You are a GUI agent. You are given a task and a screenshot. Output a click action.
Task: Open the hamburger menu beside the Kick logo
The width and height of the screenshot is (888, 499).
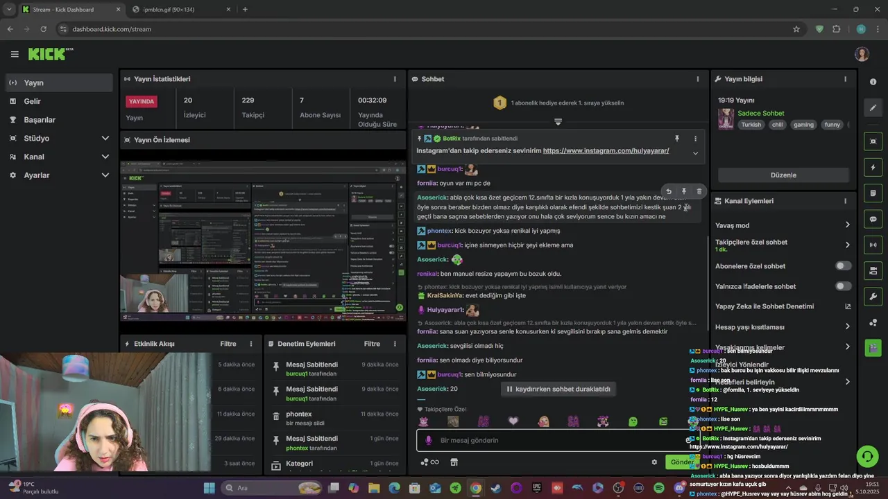15,54
